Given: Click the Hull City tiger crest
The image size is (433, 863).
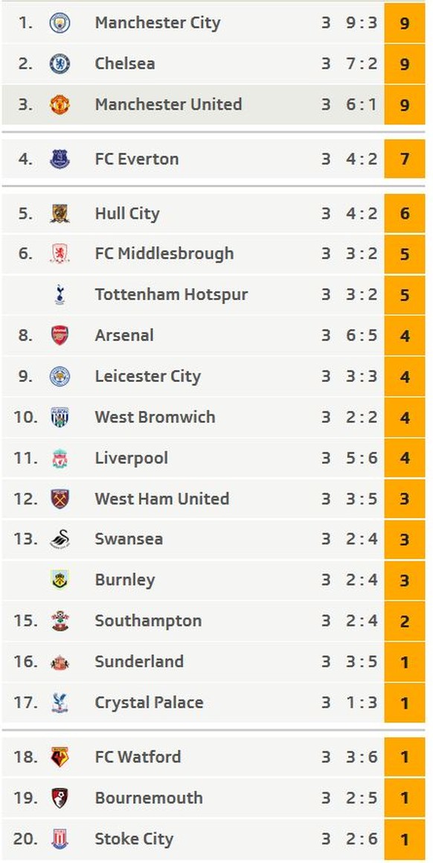Looking at the screenshot, I should point(60,214).
